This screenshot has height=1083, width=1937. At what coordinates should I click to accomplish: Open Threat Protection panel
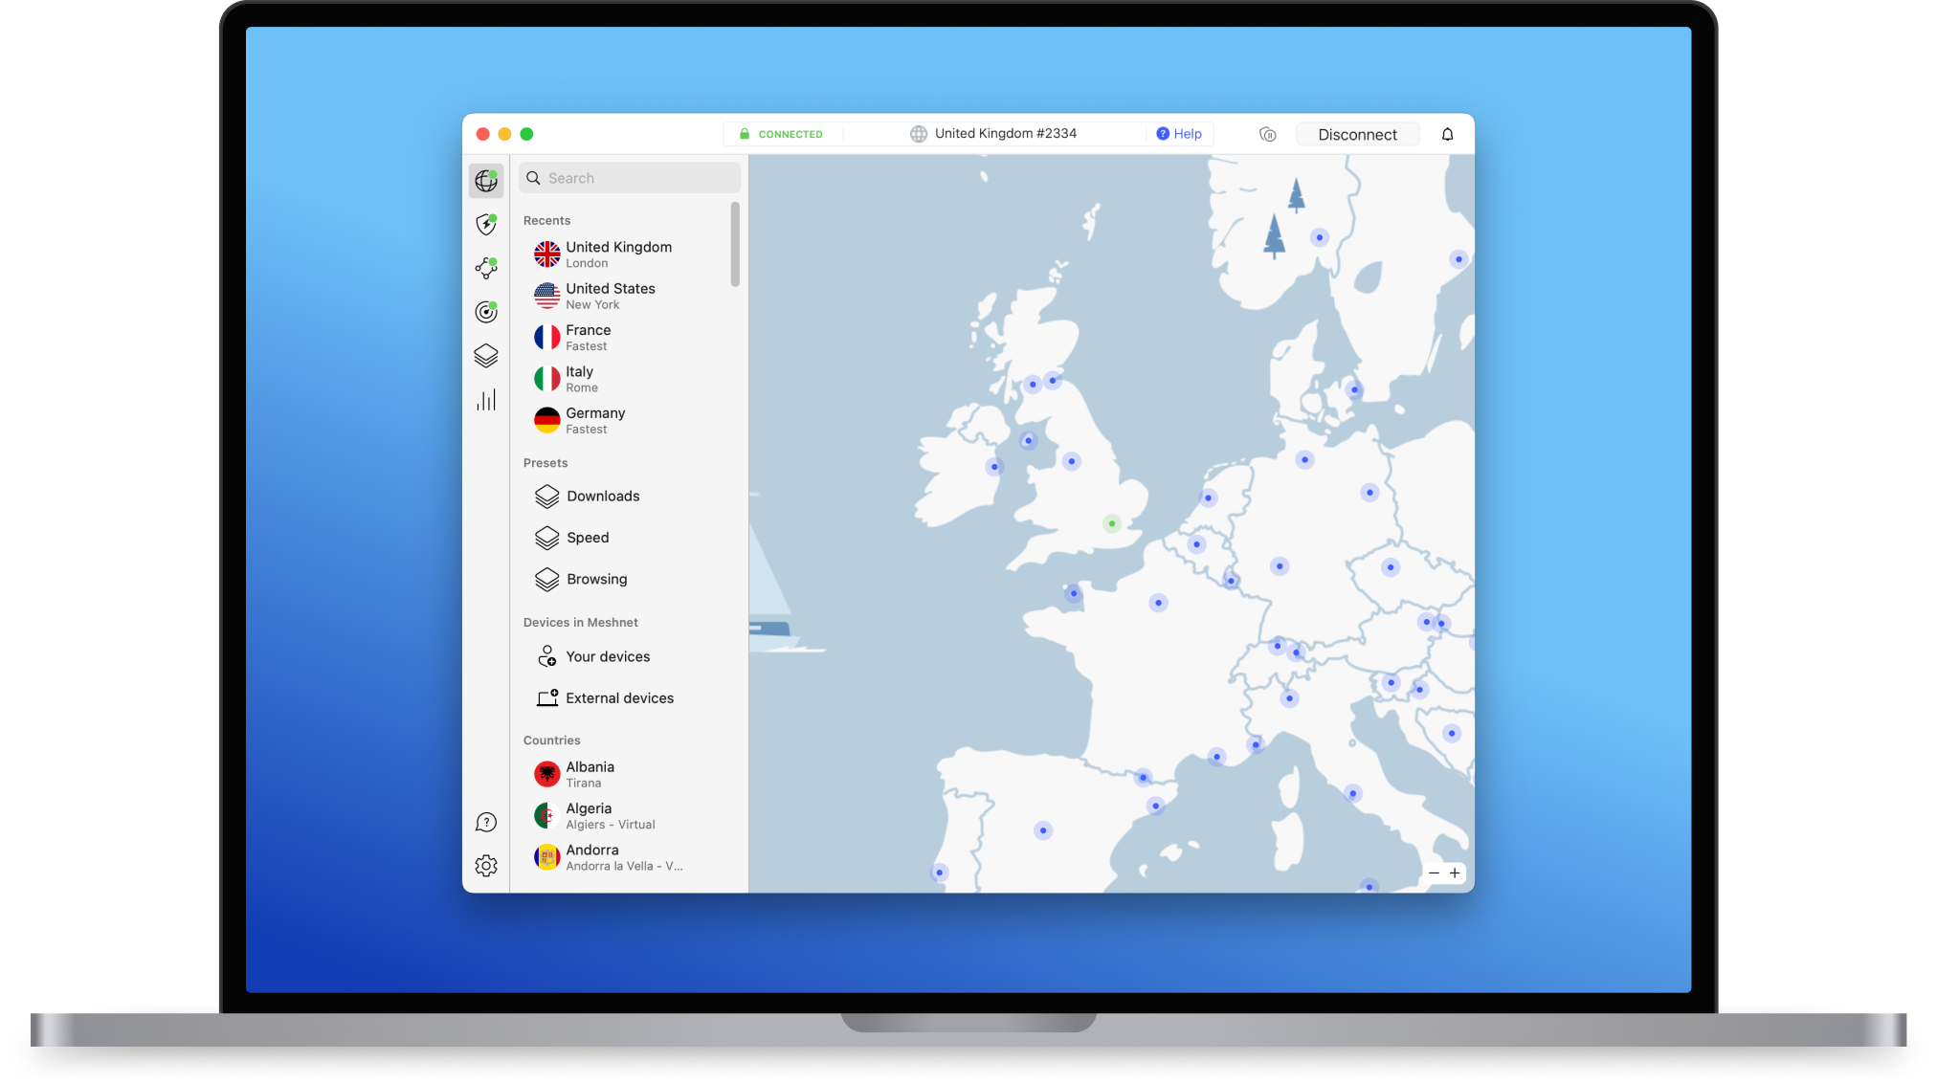tap(486, 224)
